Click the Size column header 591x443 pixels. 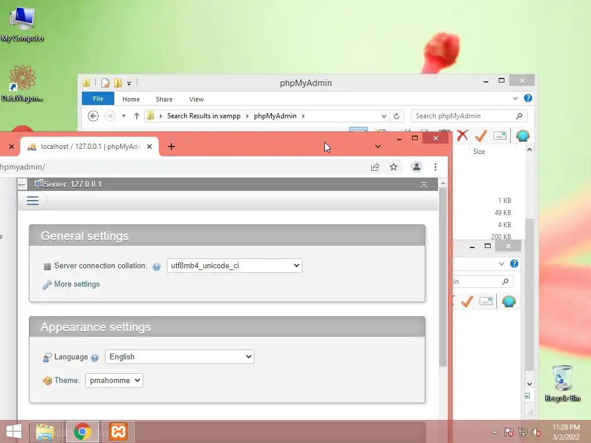point(479,152)
